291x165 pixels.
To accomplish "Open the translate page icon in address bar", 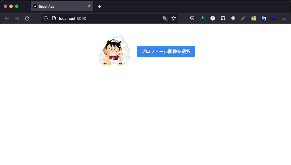I will [x=165, y=18].
